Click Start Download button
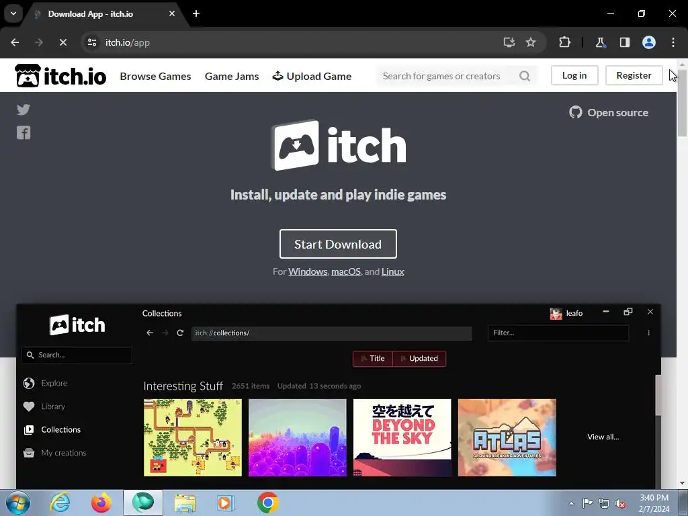The image size is (688, 516). (338, 244)
